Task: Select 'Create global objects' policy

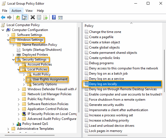Action: (104, 47)
